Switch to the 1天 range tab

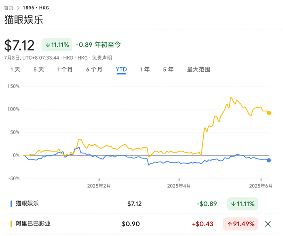[15, 70]
